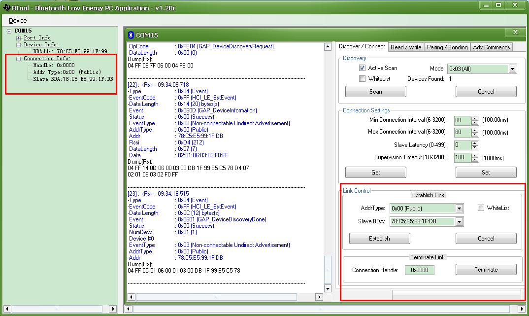Minimize the BTool main window
The image size is (529, 316).
[x=486, y=5]
